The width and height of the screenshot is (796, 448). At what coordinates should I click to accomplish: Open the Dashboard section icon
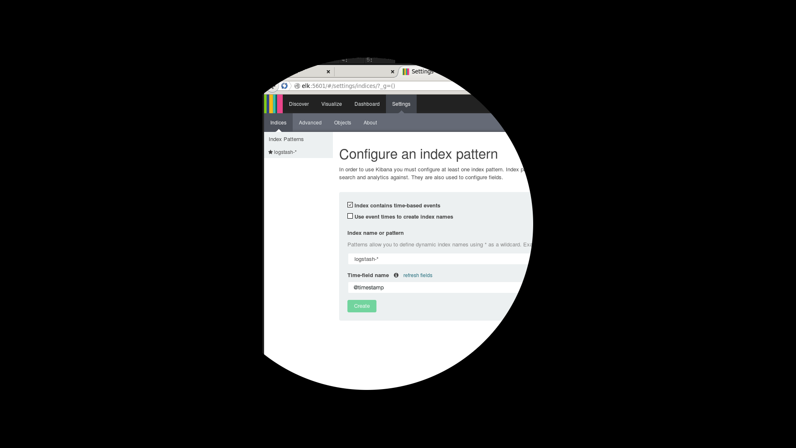coord(367,104)
